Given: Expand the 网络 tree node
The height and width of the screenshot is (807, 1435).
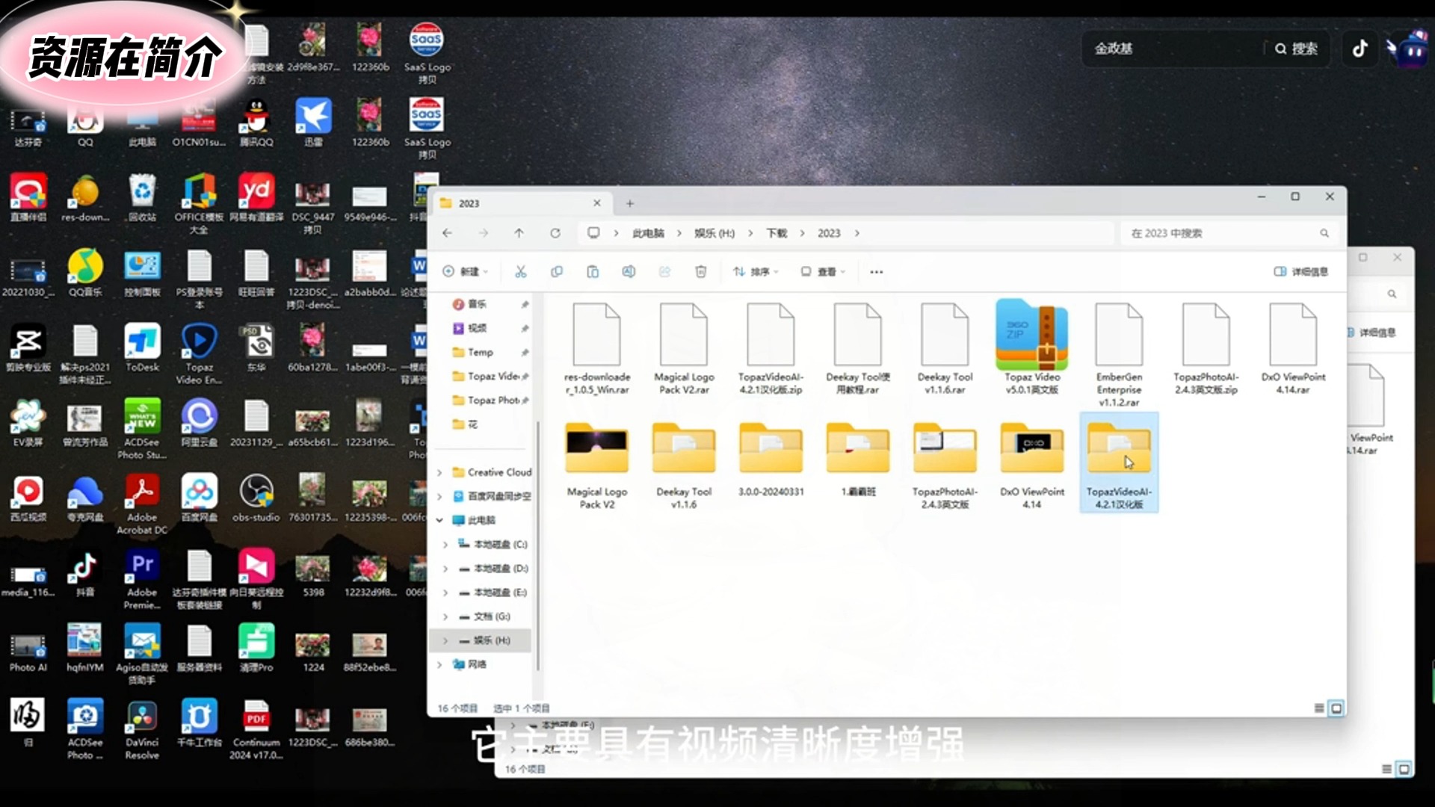Looking at the screenshot, I should 439,664.
